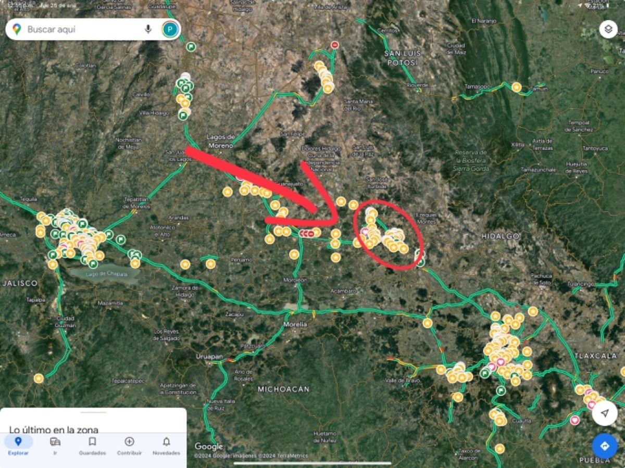625x468 pixels.
Task: Open the map layers selector
Action: click(x=608, y=29)
